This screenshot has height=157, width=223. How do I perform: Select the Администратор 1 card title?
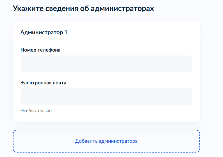(x=44, y=33)
